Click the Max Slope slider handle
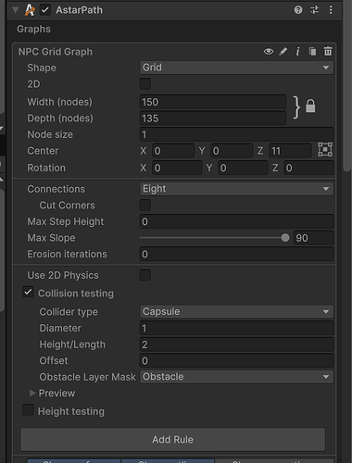The width and height of the screenshot is (352, 463). point(285,238)
